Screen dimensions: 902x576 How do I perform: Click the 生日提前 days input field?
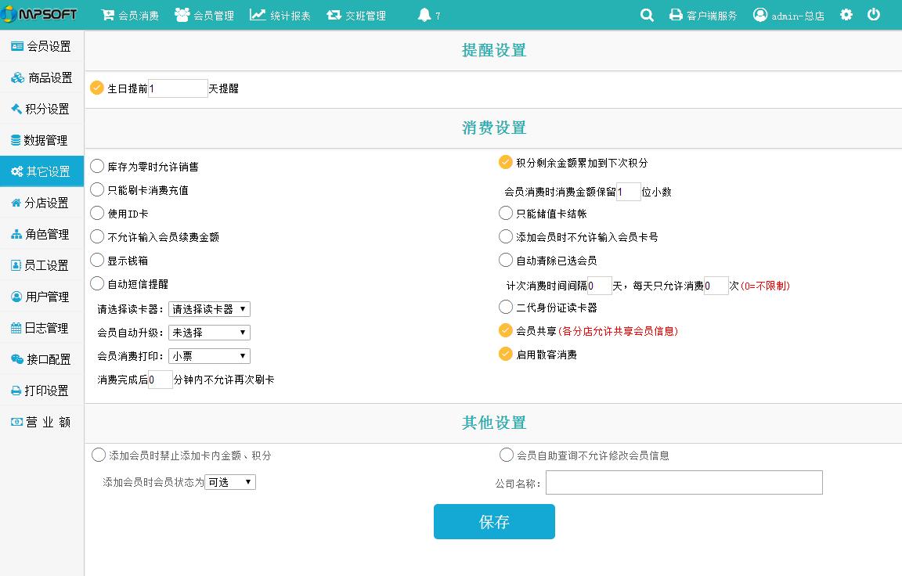click(x=178, y=88)
